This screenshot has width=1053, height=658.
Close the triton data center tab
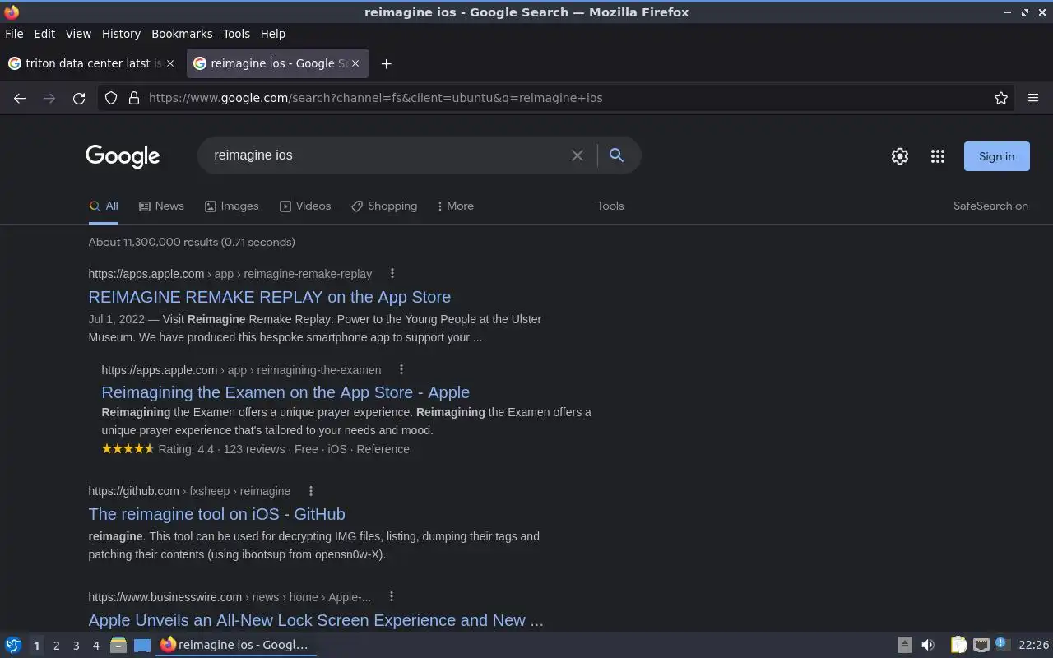click(170, 63)
